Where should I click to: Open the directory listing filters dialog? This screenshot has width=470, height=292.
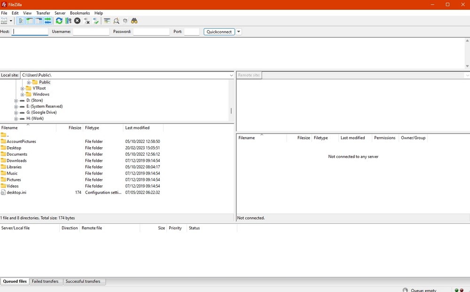pos(107,21)
